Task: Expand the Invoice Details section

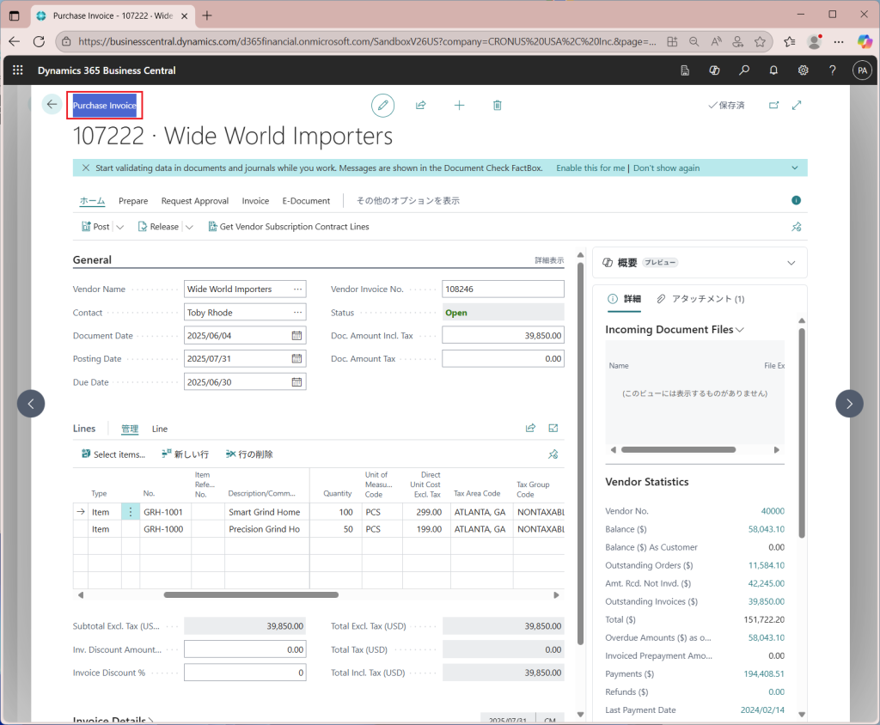Action: 113,720
